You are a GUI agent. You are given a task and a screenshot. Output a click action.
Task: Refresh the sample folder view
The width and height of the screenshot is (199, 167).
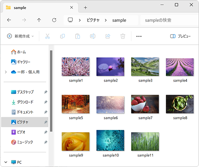pos(54,20)
